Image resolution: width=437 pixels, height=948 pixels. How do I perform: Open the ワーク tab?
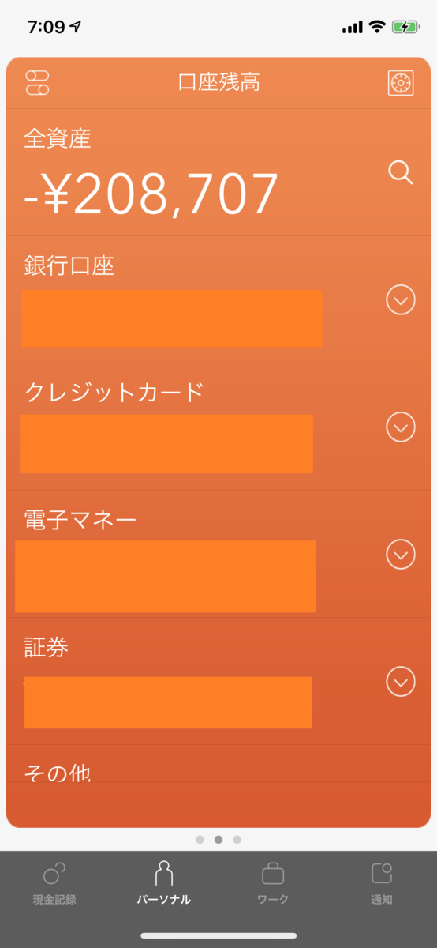273,883
